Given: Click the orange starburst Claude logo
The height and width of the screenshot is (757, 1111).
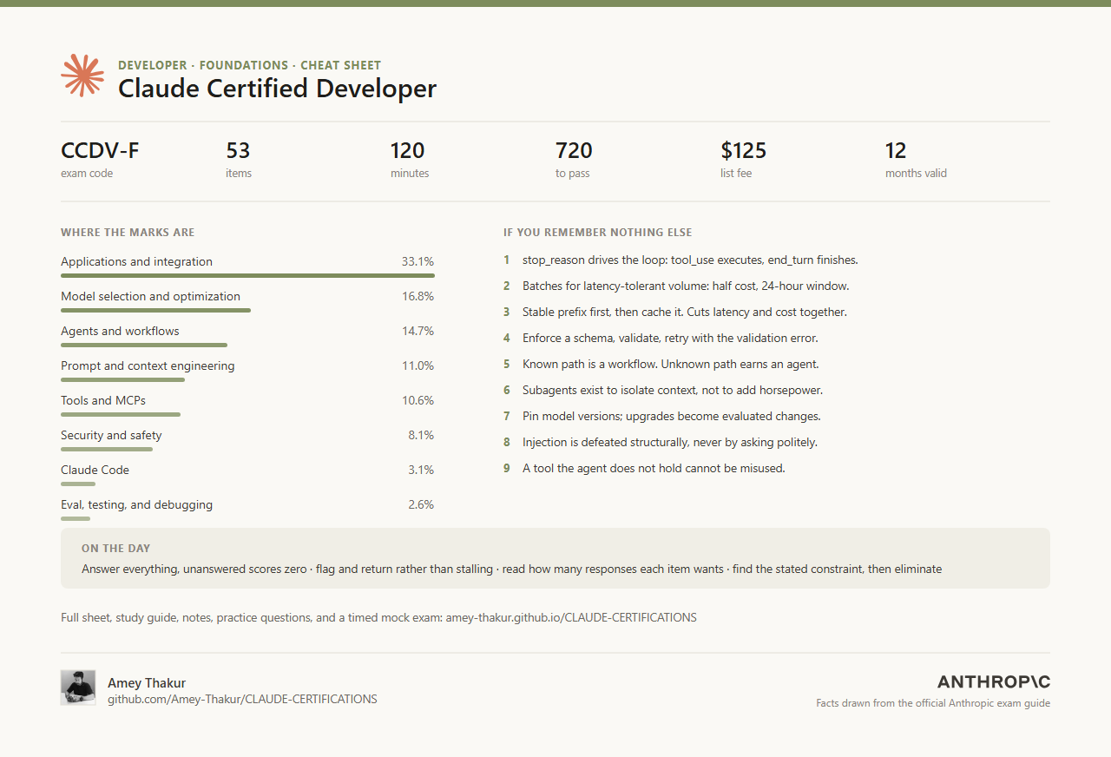Looking at the screenshot, I should click(82, 76).
